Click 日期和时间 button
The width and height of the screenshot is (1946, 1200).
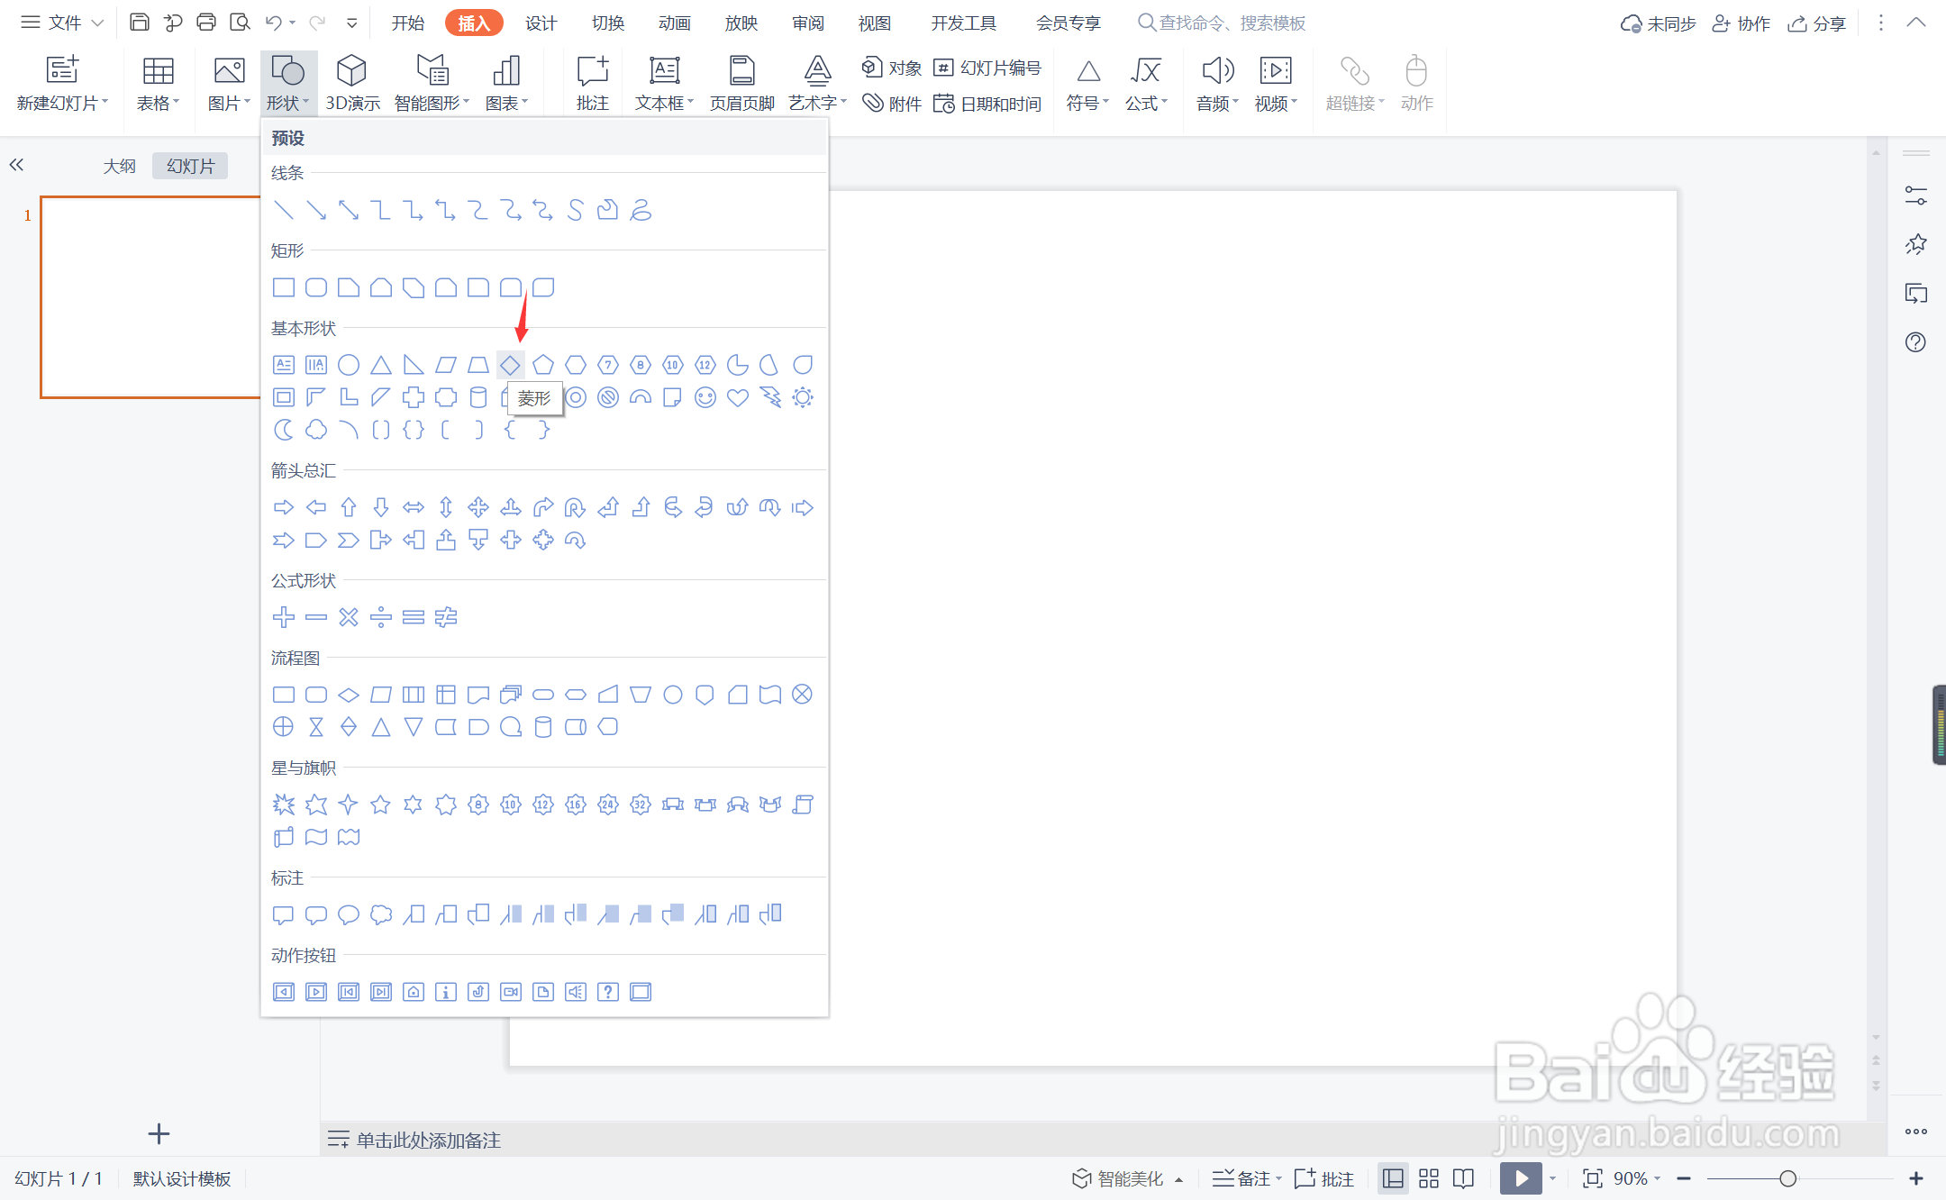point(987,104)
